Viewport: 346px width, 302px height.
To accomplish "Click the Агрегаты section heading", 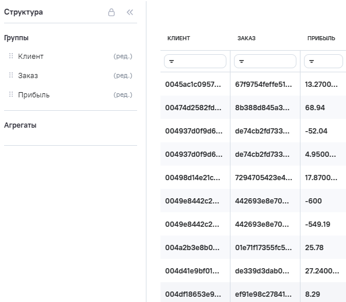I will click(20, 125).
